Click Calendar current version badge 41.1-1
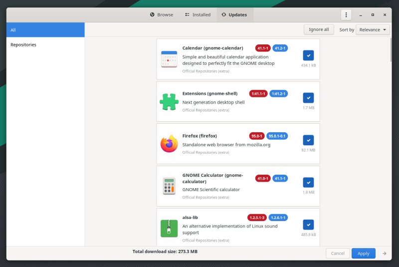 click(x=263, y=48)
